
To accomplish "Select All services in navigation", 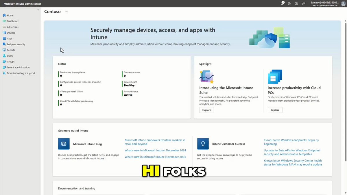I will (x=13, y=27).
